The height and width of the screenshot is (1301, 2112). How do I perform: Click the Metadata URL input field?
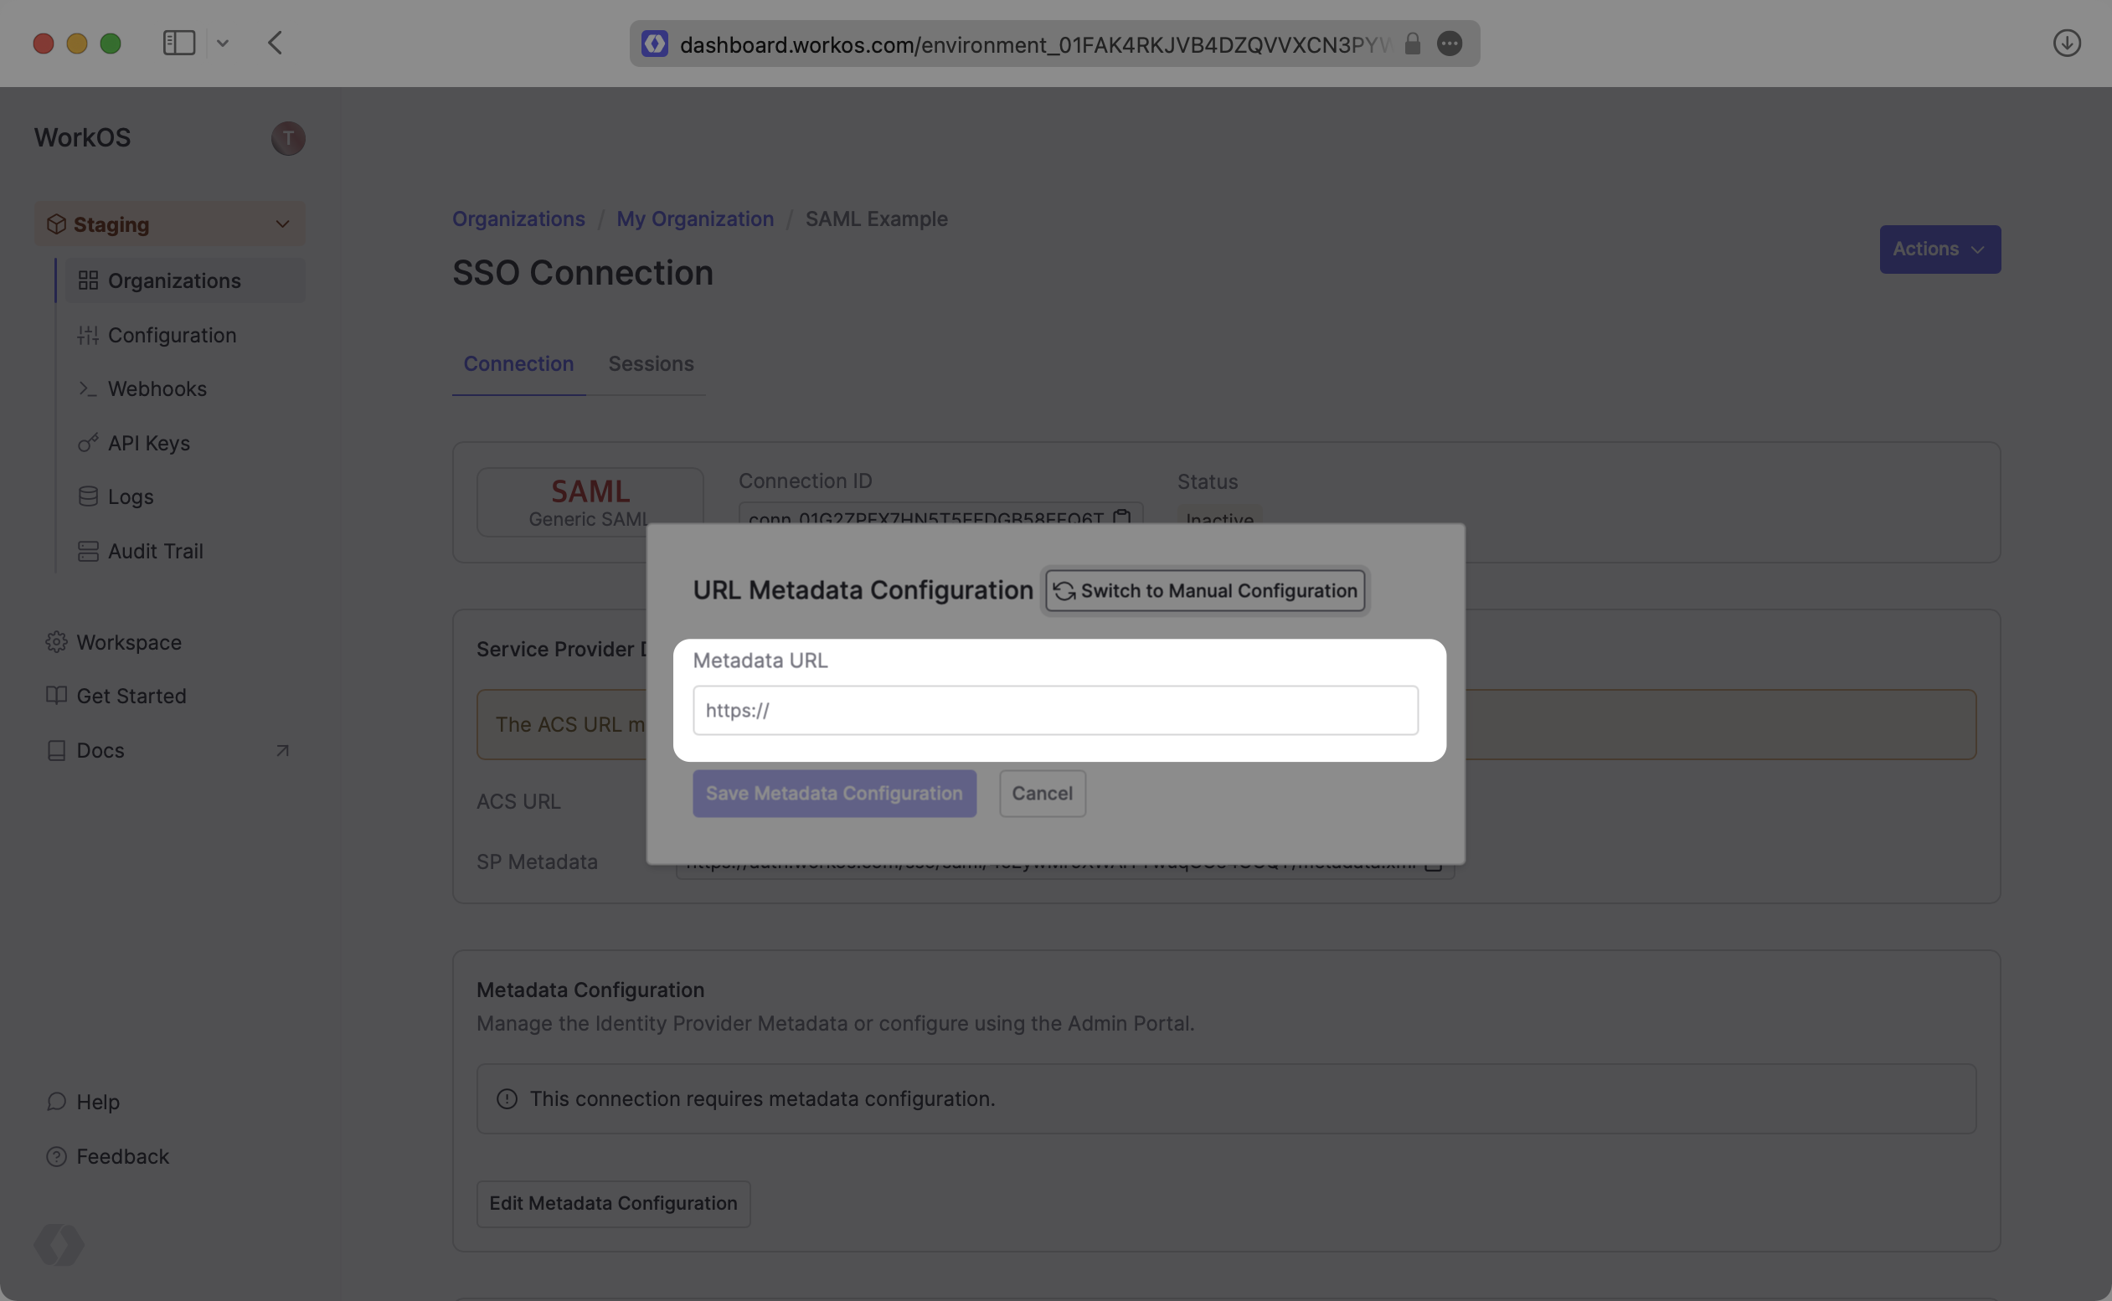(x=1056, y=708)
